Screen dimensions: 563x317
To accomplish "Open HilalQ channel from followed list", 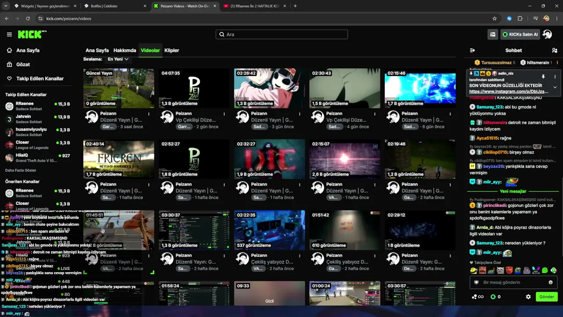I will tap(37, 158).
